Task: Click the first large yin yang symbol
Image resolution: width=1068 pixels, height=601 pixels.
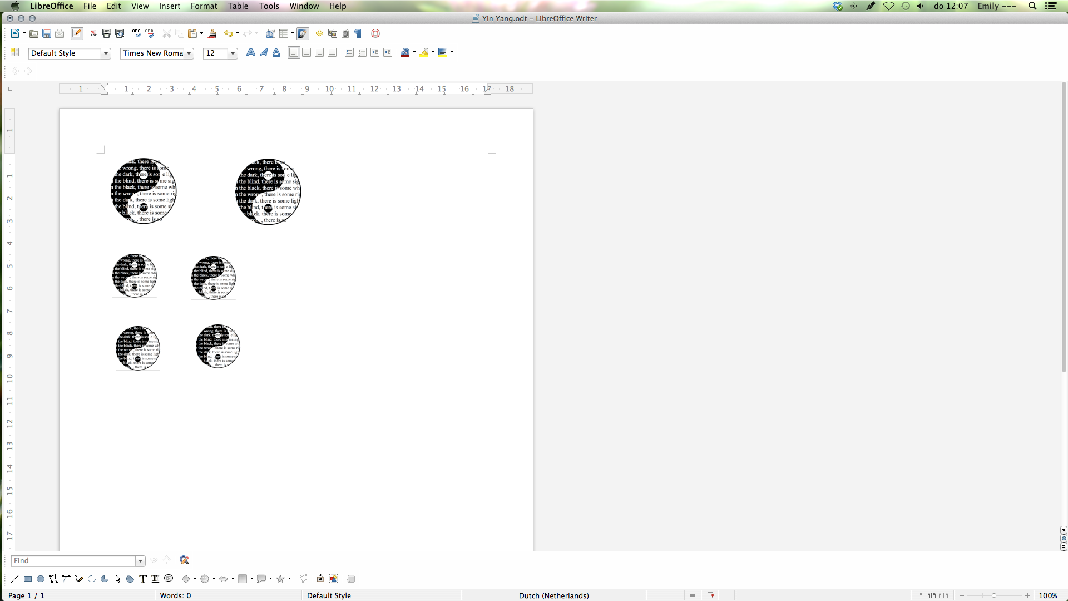Action: click(x=143, y=191)
